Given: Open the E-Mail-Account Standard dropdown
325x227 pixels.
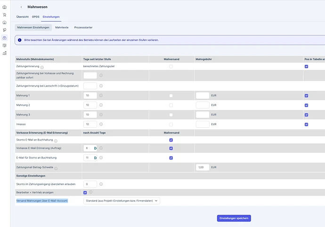Looking at the screenshot, I should tap(122, 201).
